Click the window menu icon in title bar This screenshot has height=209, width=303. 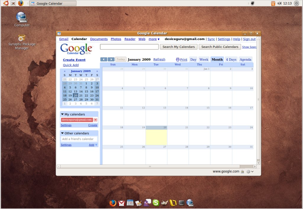coord(59,33)
